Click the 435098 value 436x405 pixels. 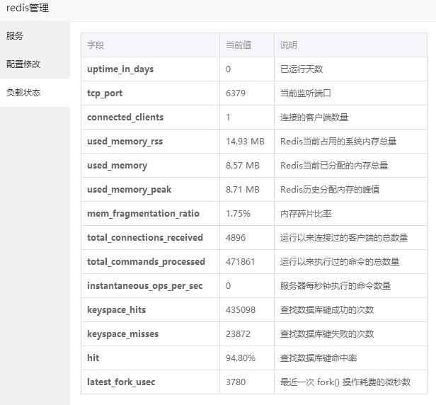[241, 310]
